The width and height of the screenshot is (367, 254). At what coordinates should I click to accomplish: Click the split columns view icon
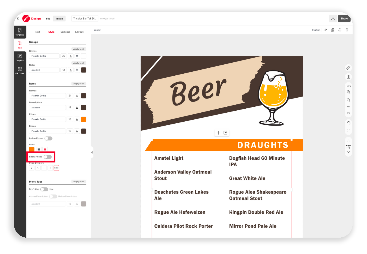[348, 77]
